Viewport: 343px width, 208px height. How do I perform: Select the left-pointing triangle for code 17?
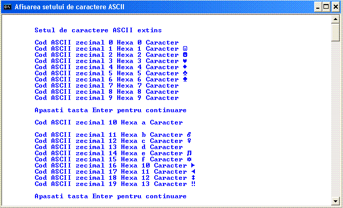point(193,172)
